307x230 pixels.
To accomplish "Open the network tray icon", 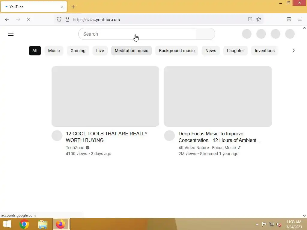I will click(272, 224).
